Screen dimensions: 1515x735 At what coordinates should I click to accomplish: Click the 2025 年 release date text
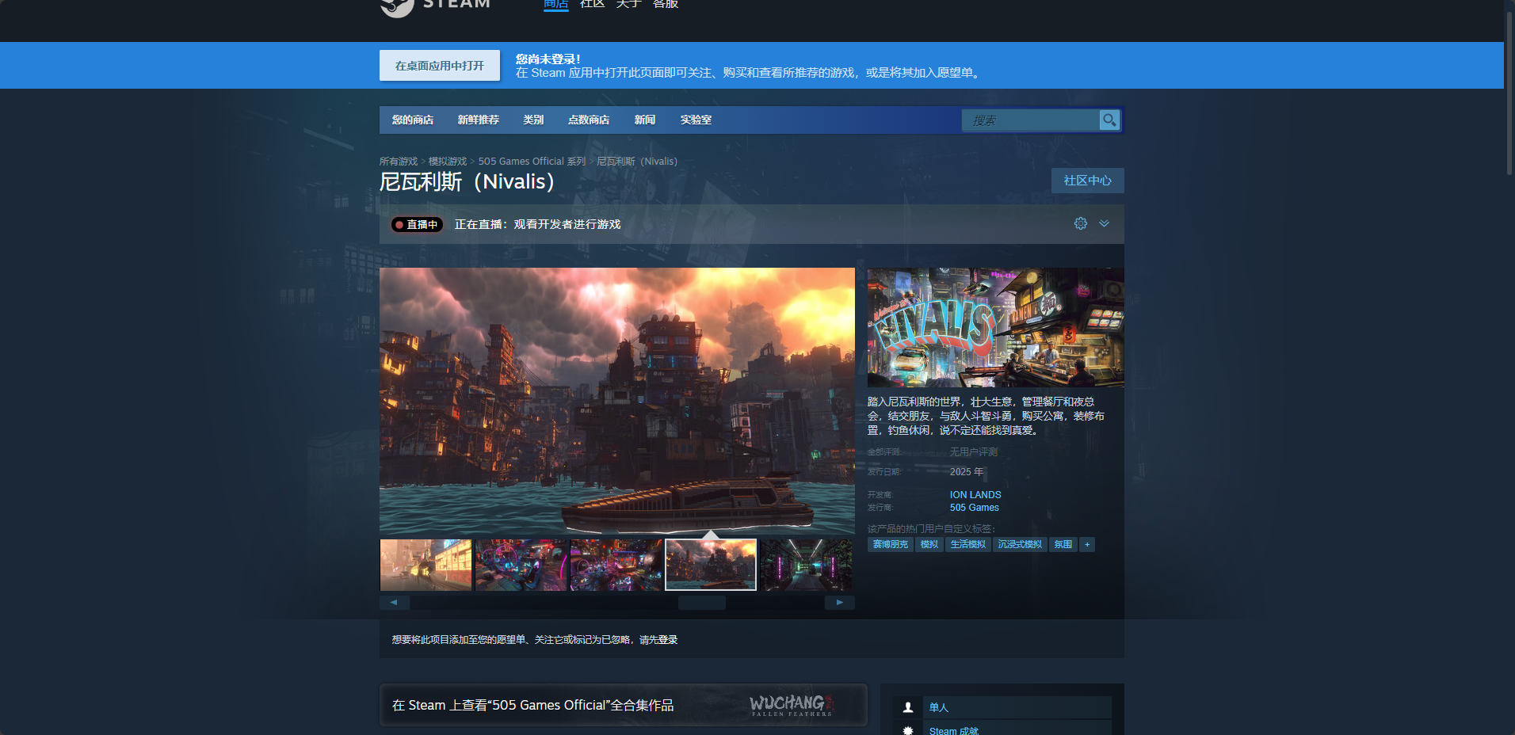(x=967, y=472)
